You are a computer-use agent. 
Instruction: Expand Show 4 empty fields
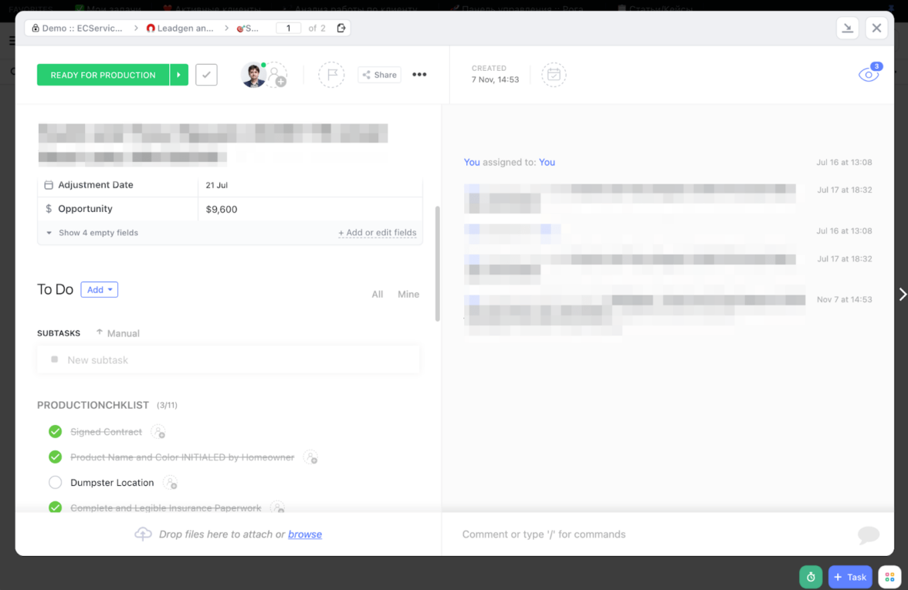(92, 233)
